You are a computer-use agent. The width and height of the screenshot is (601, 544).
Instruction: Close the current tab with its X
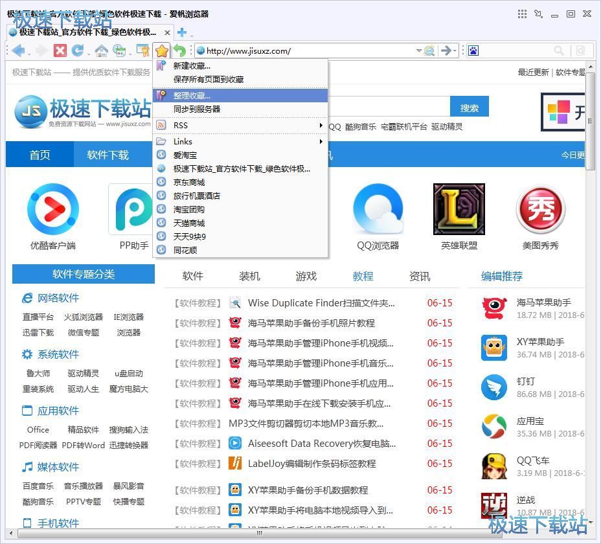pyautogui.click(x=167, y=32)
